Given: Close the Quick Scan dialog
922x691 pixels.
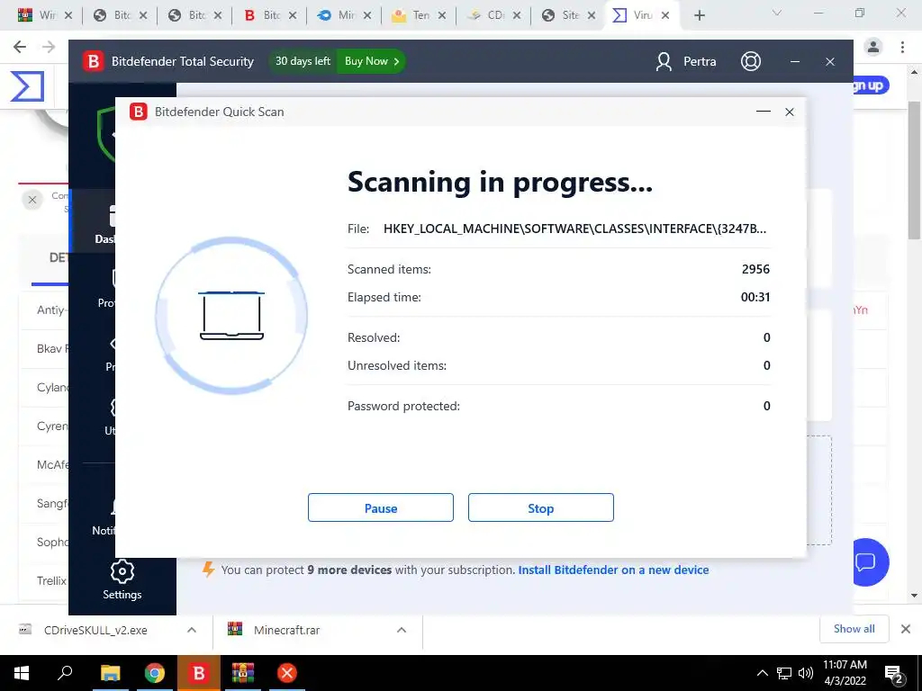Looking at the screenshot, I should click(x=790, y=112).
